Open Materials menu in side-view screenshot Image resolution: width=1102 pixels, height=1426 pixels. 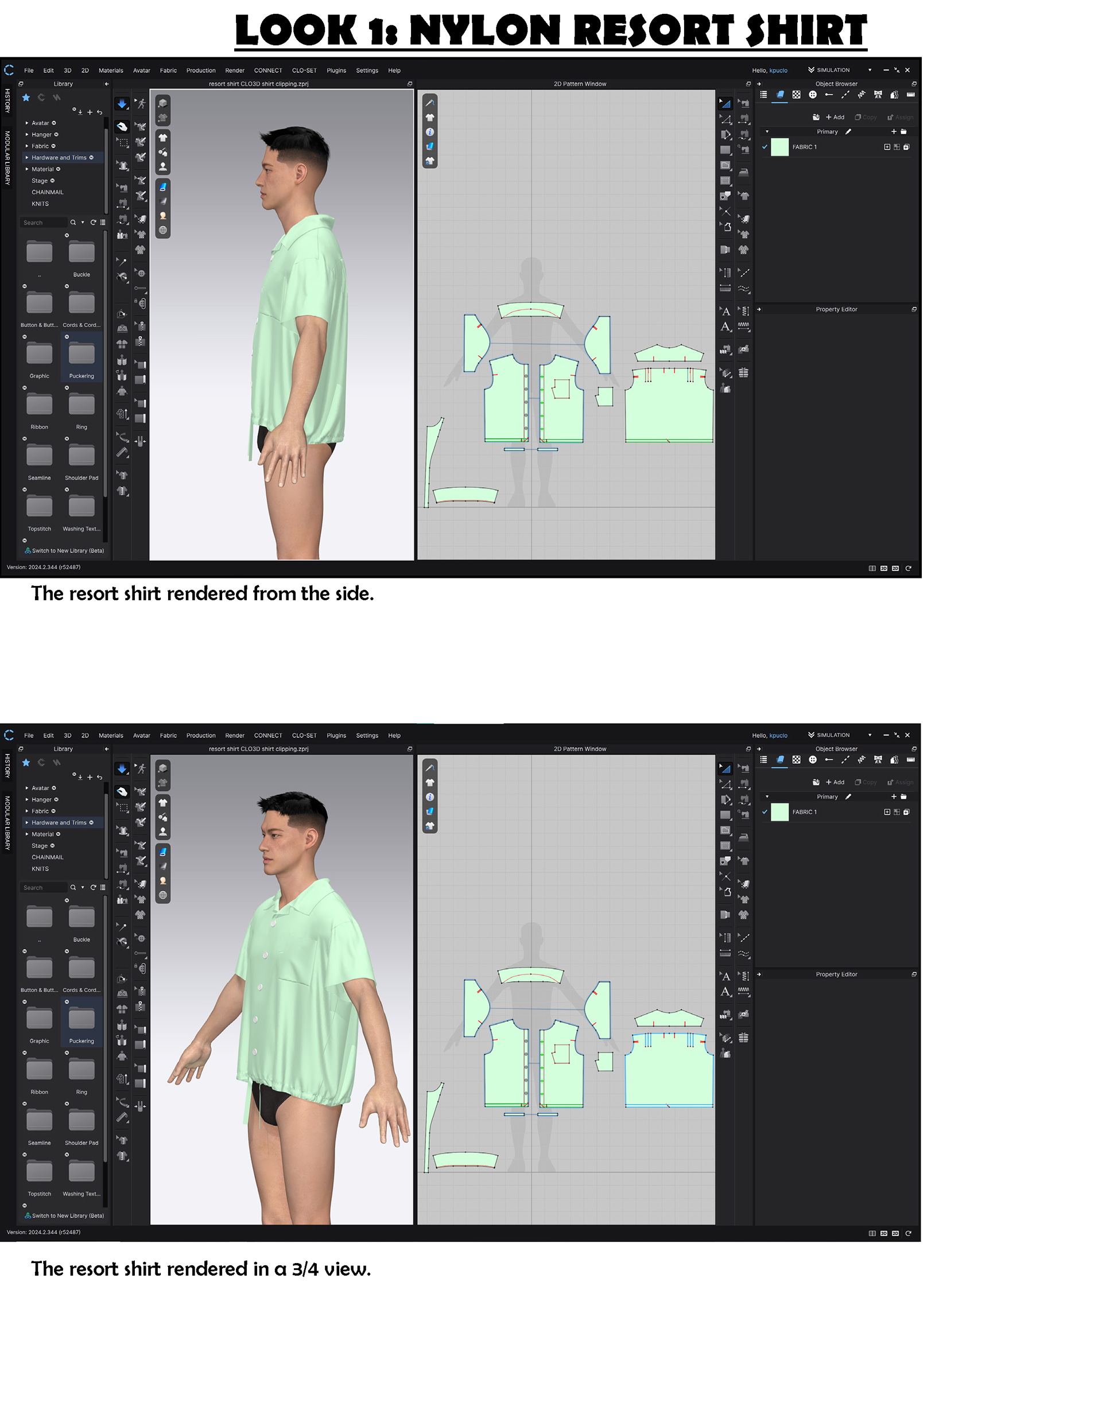110,71
